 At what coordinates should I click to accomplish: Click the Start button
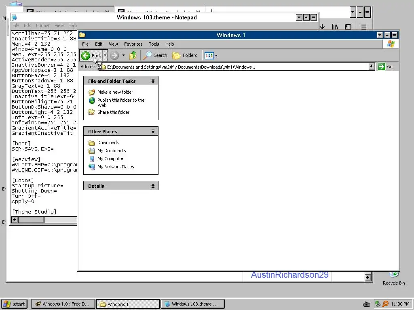[x=15, y=304]
